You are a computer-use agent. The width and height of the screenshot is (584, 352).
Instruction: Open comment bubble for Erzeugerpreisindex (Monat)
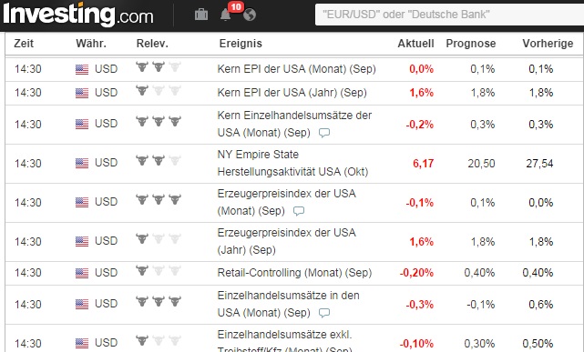(298, 211)
